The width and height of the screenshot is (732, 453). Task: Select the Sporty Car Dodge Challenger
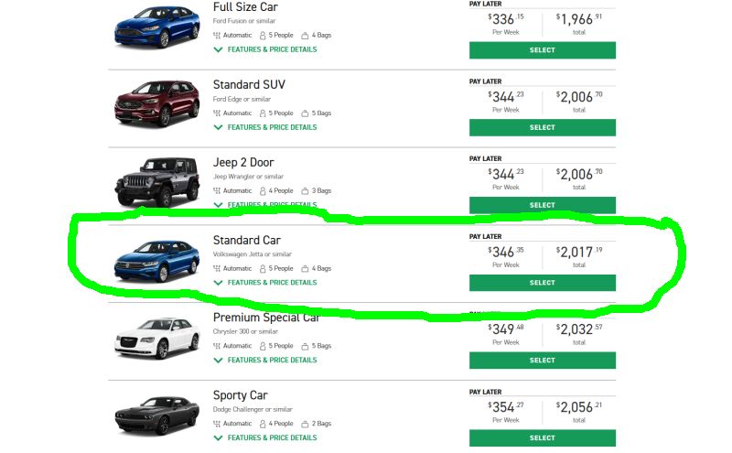click(542, 438)
